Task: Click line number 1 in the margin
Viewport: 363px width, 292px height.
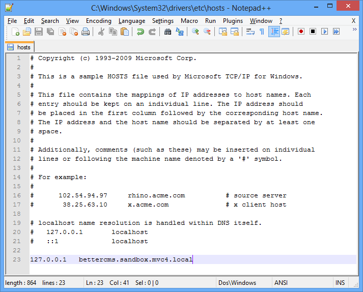Action: click(18, 58)
